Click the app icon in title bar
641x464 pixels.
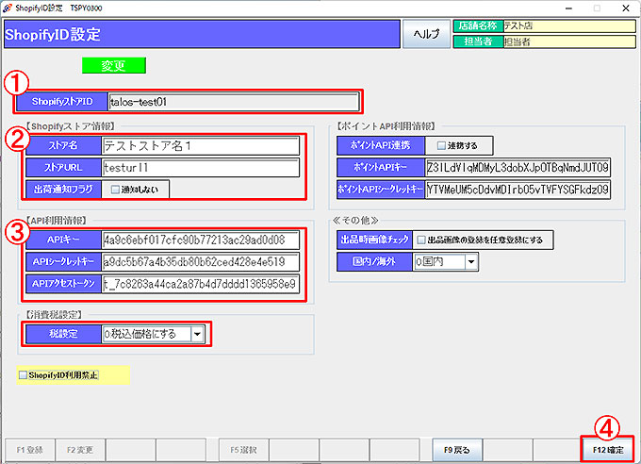(7, 8)
